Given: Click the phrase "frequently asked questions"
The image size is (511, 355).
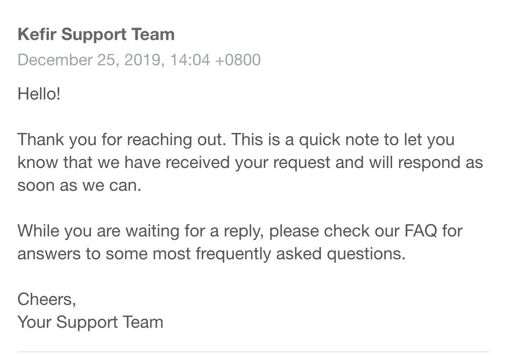Looking at the screenshot, I should pyautogui.click(x=300, y=254).
